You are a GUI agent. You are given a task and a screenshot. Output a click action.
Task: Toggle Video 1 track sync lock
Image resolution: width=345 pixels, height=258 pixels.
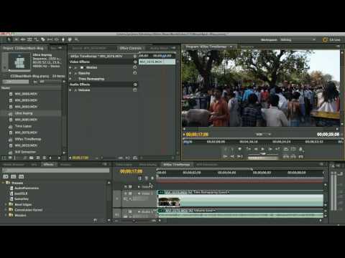pos(130,193)
